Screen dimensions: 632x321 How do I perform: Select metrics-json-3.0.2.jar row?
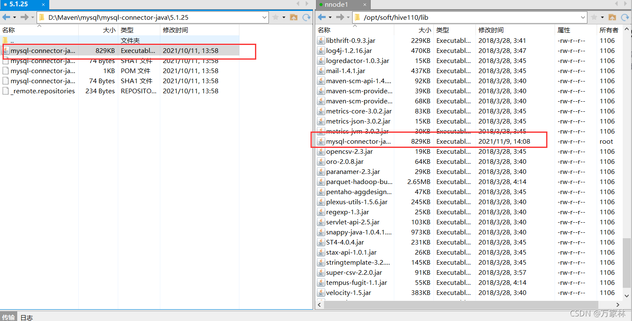[468, 121]
